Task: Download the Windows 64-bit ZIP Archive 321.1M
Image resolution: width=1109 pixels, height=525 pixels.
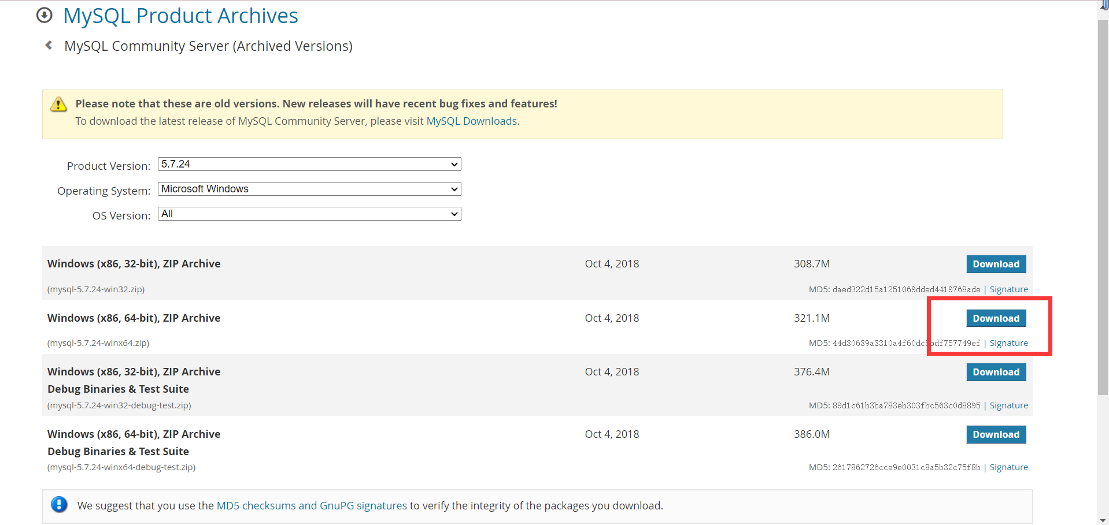Action: (x=996, y=318)
